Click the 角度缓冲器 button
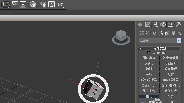 (171, 80)
